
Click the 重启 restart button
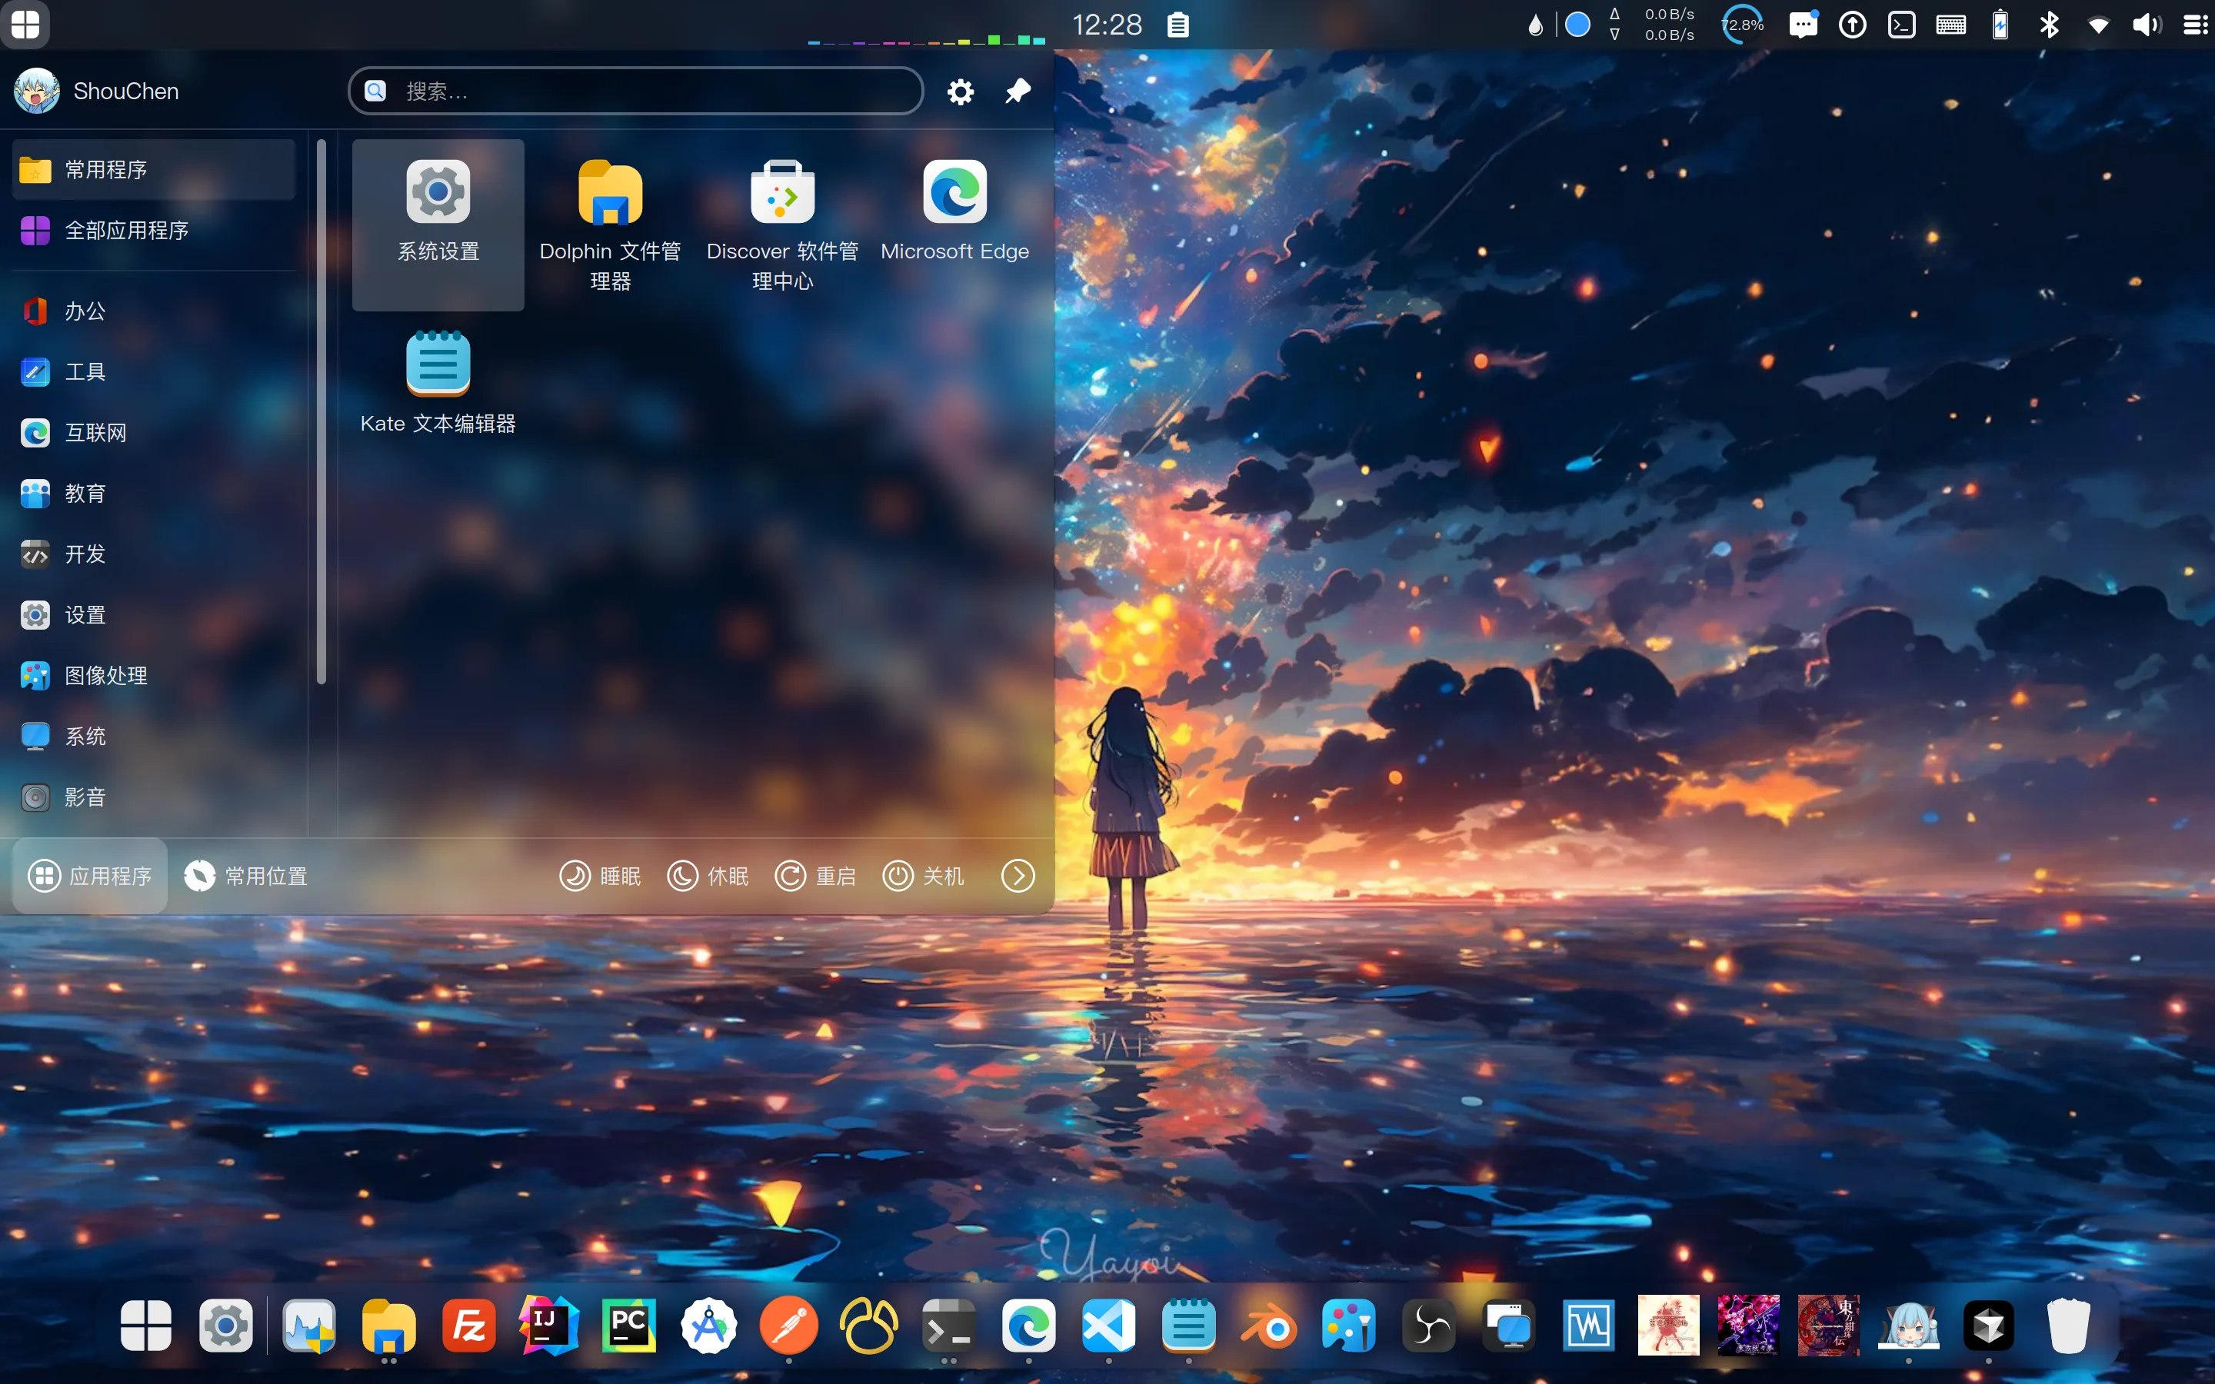815,876
